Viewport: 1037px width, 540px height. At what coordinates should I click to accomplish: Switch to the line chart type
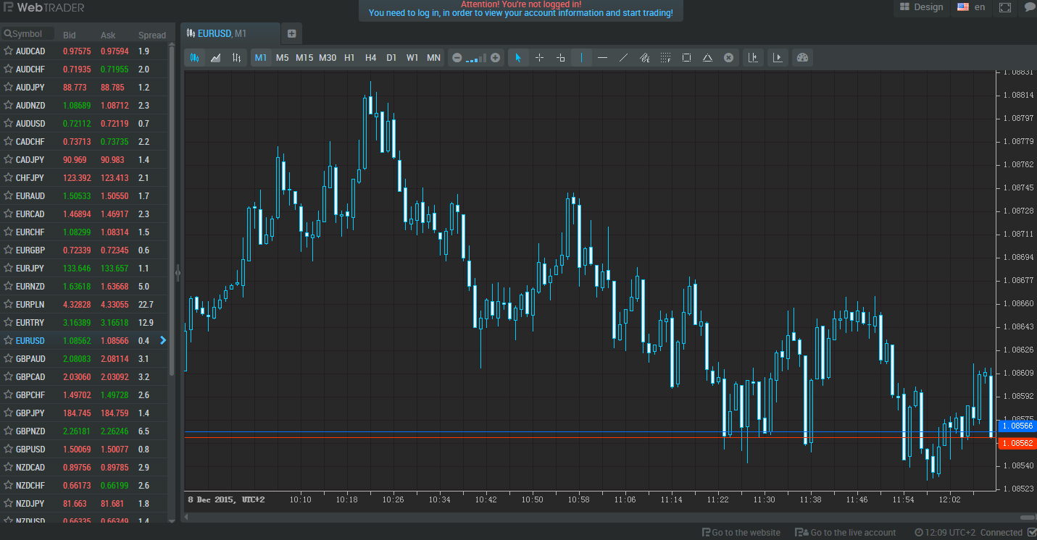pos(215,58)
